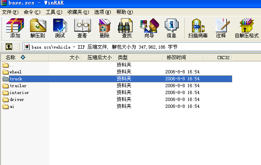Click the truck folder icon

point(6,79)
